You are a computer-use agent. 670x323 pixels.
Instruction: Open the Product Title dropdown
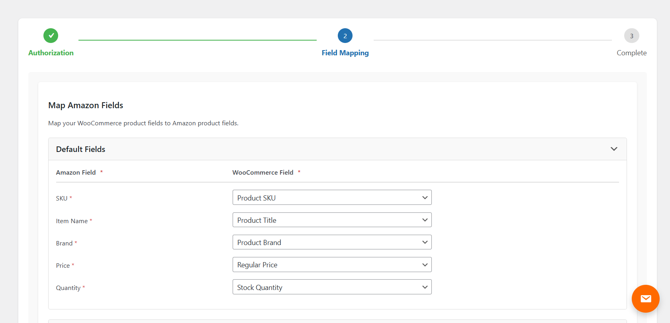[332, 220]
